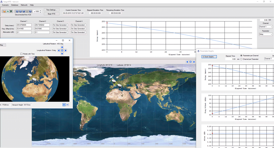
Task: Pan the flat map left with arrow
Action: tap(187, 62)
